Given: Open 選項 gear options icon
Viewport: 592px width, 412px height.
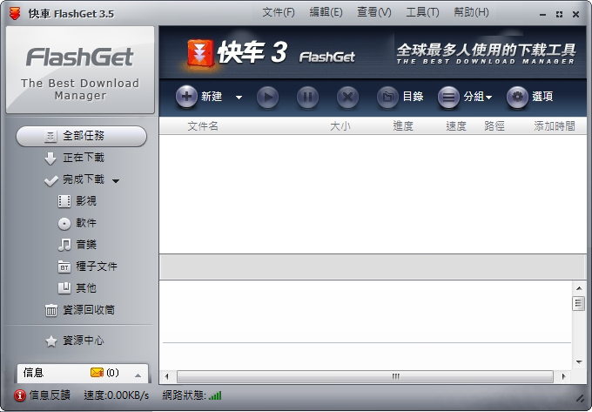Looking at the screenshot, I should [x=517, y=98].
